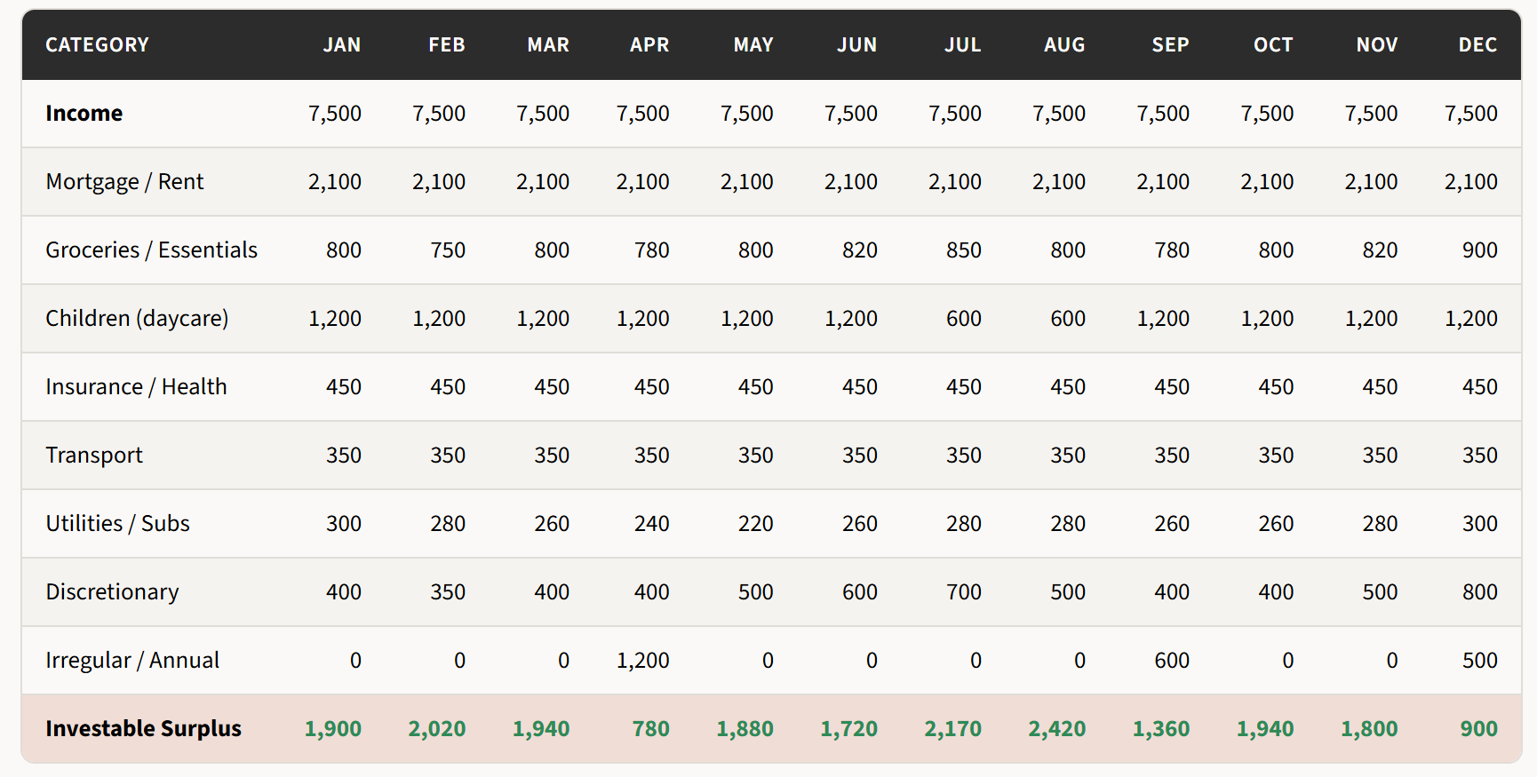Select December discretionary value 800

click(x=1480, y=591)
